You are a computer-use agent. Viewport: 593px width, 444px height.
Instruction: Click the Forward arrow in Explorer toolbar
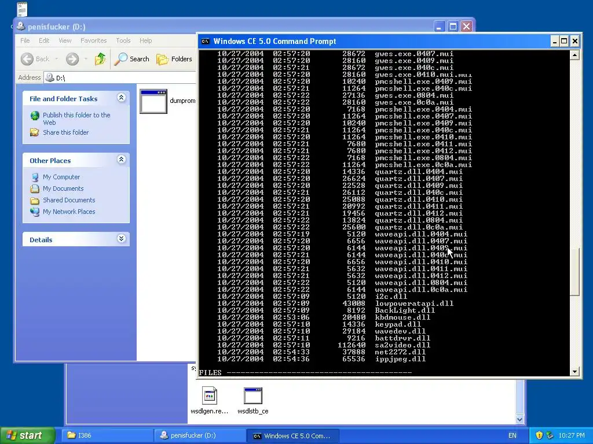click(x=72, y=59)
